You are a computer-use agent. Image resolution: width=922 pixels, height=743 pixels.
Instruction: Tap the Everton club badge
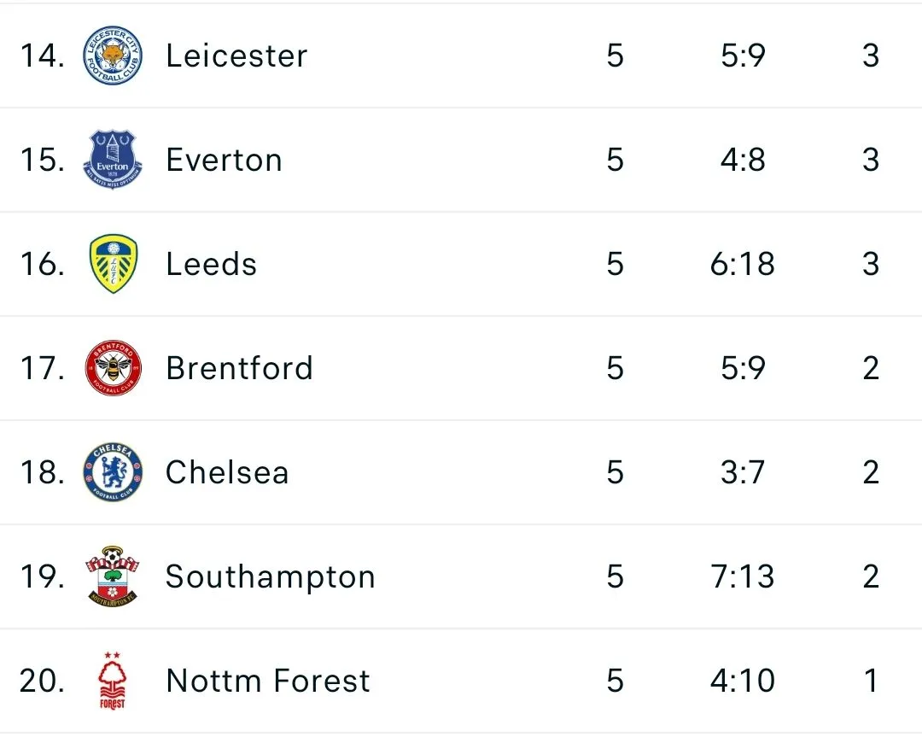[113, 161]
